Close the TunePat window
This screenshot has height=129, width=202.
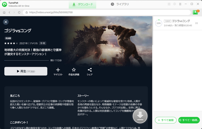tap(198, 4)
